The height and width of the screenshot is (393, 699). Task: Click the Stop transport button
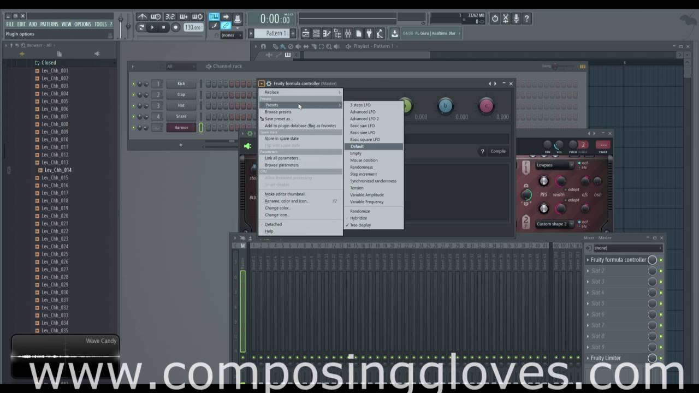coord(163,27)
